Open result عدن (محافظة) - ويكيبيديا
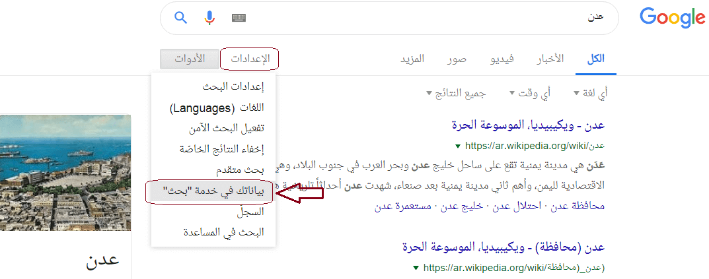 coord(504,247)
